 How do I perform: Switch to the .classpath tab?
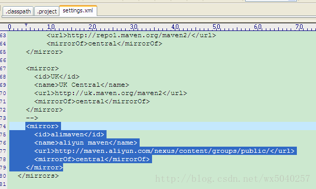point(18,11)
